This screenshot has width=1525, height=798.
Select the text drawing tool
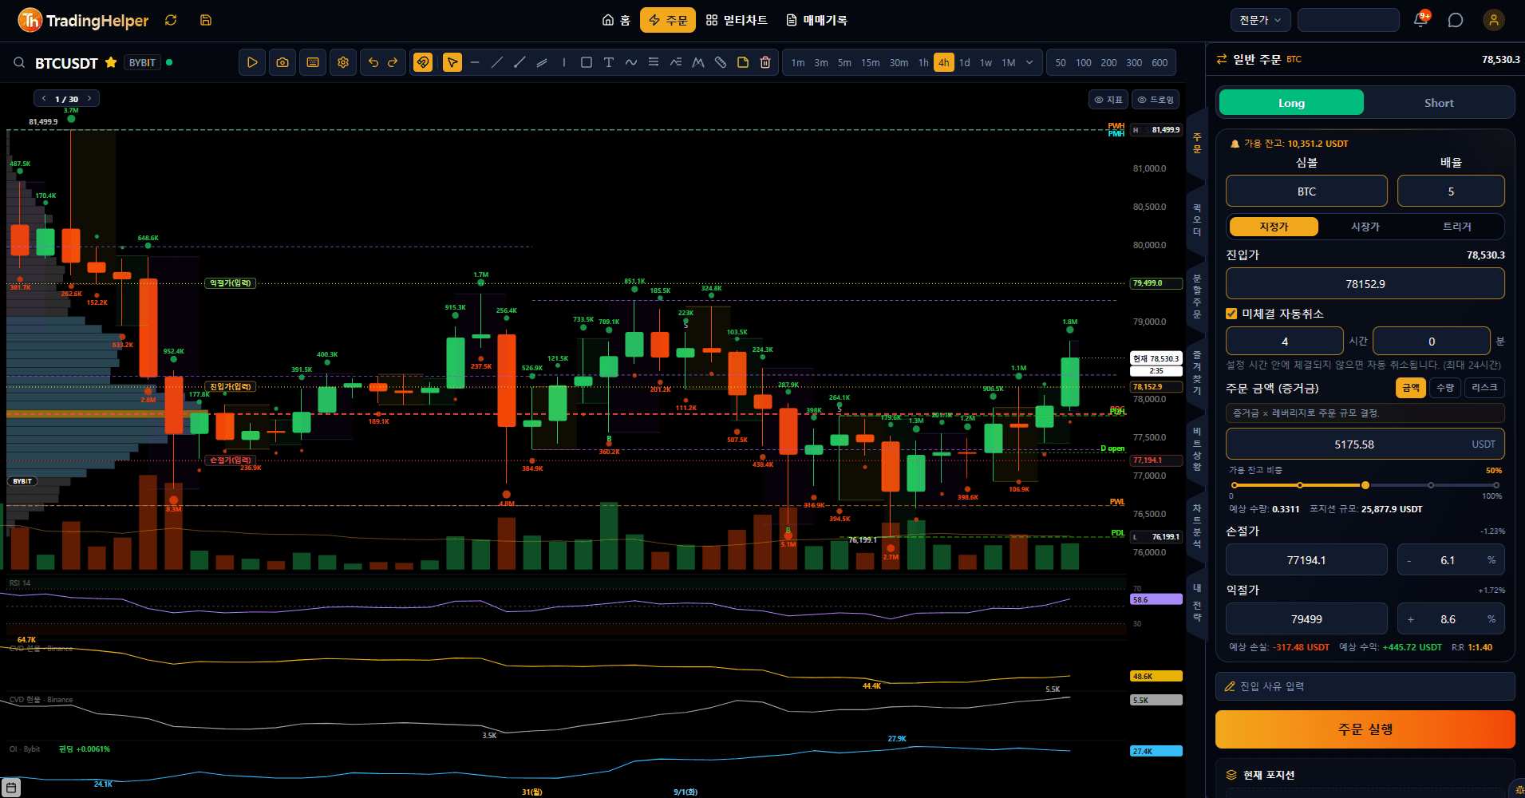point(609,62)
